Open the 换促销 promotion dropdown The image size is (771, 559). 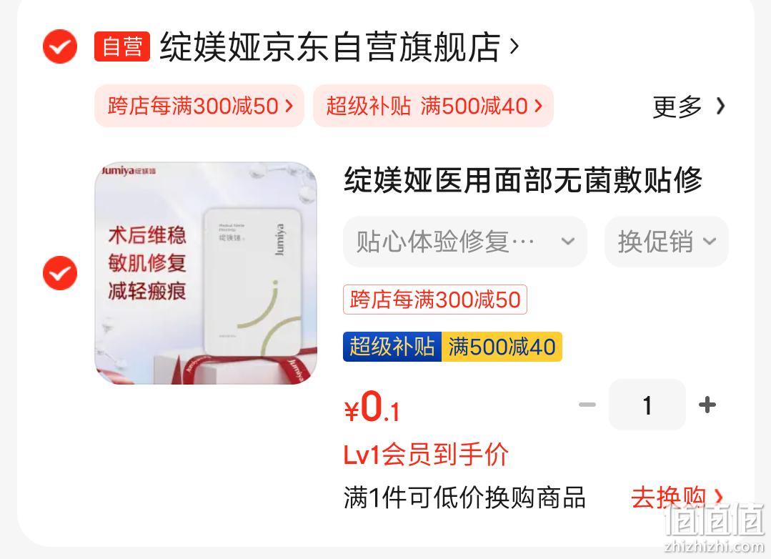666,242
